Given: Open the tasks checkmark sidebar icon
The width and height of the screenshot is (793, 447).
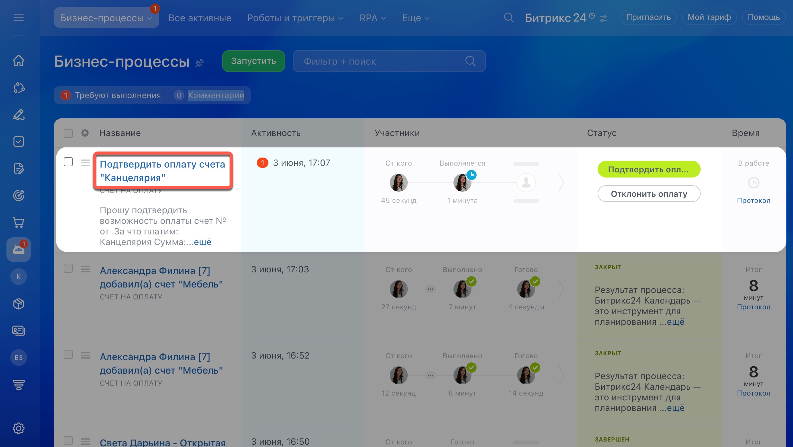Looking at the screenshot, I should 18,141.
